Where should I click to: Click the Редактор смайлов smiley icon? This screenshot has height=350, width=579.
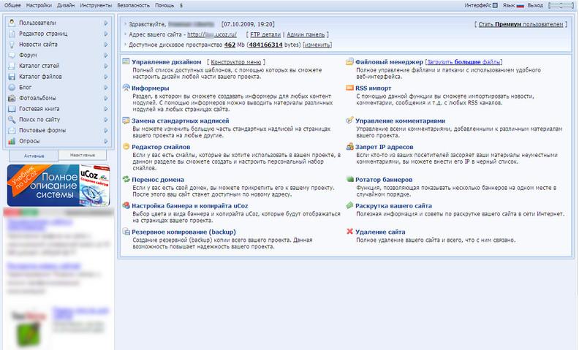[126, 147]
